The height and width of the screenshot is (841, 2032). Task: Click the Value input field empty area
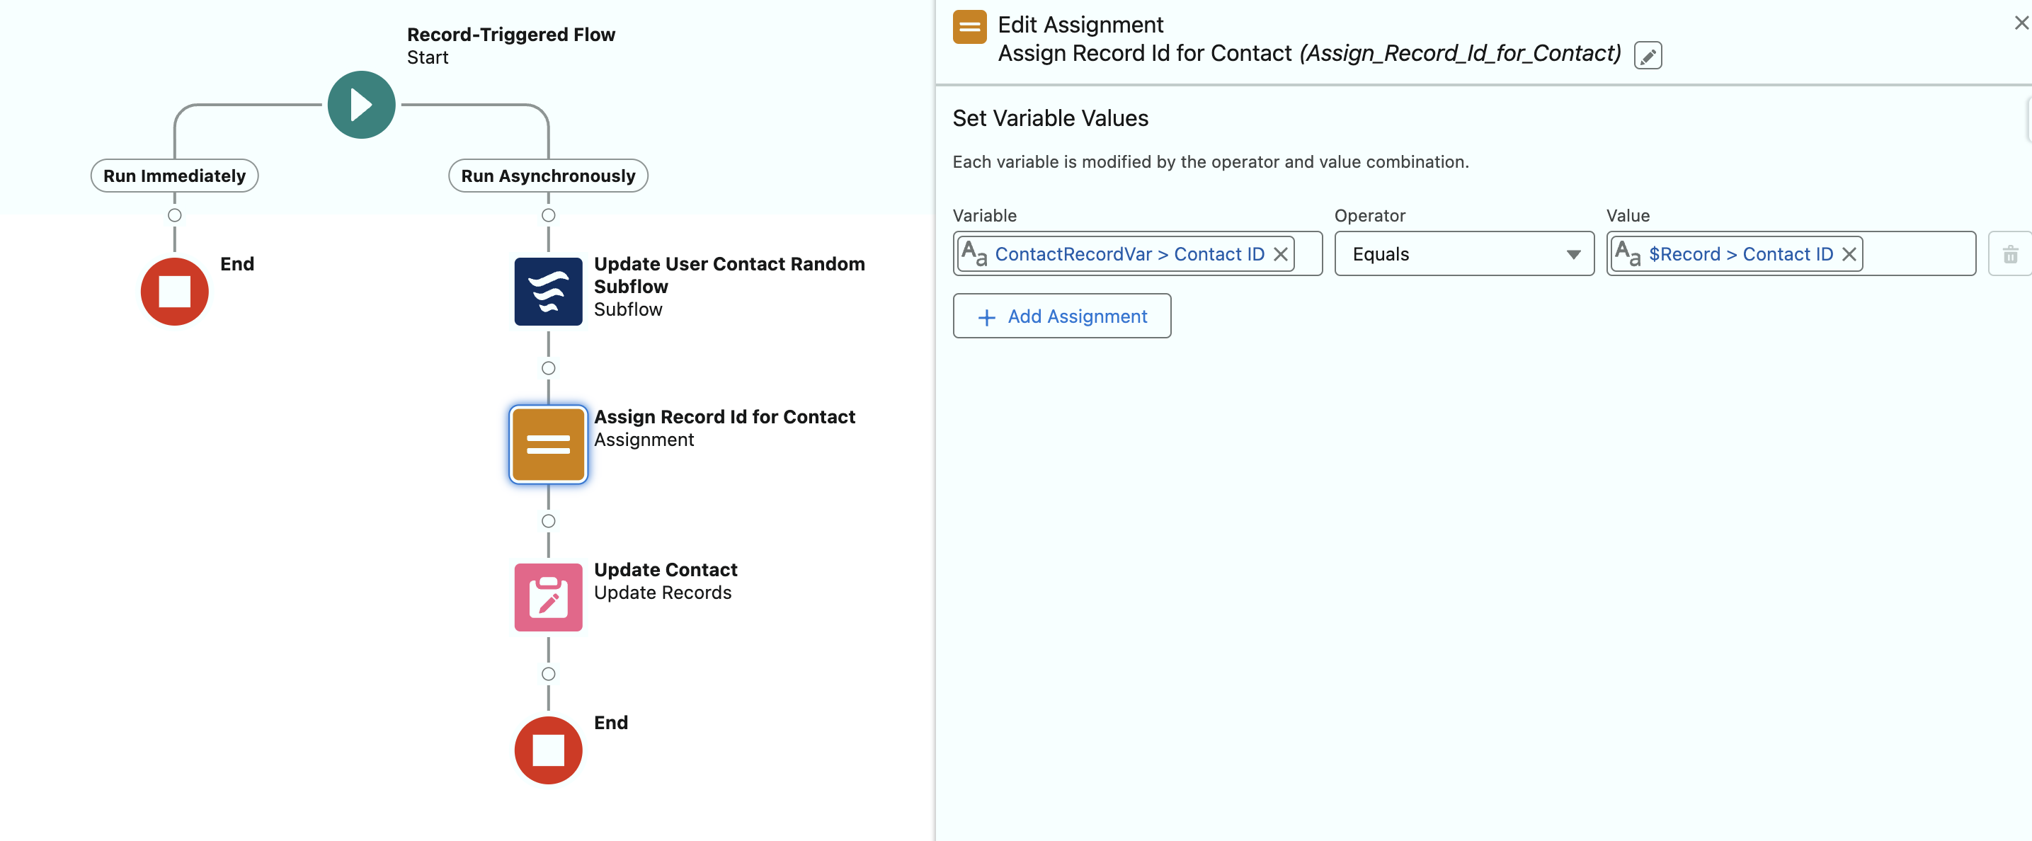click(1919, 254)
